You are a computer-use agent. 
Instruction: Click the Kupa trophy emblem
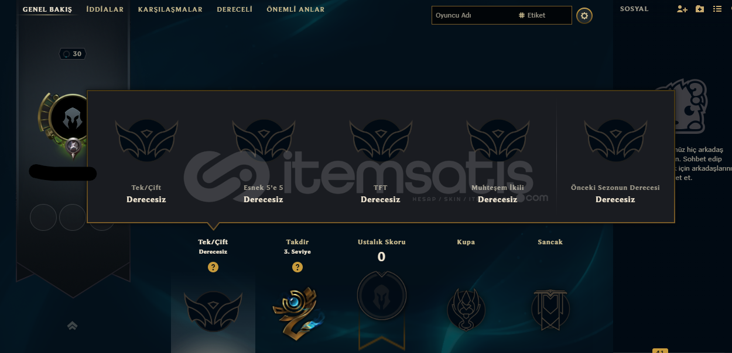coord(466,308)
